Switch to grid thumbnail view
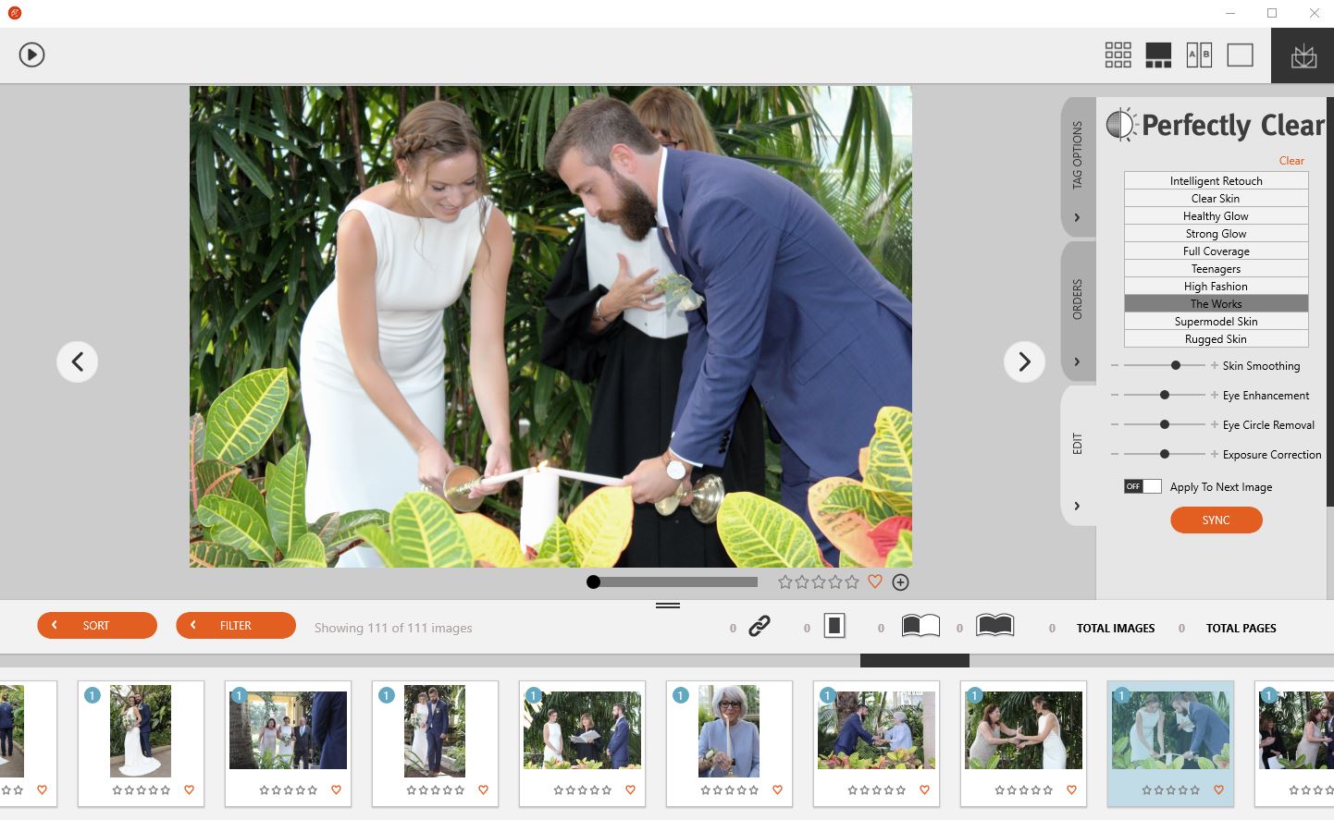1334x820 pixels. 1118,55
